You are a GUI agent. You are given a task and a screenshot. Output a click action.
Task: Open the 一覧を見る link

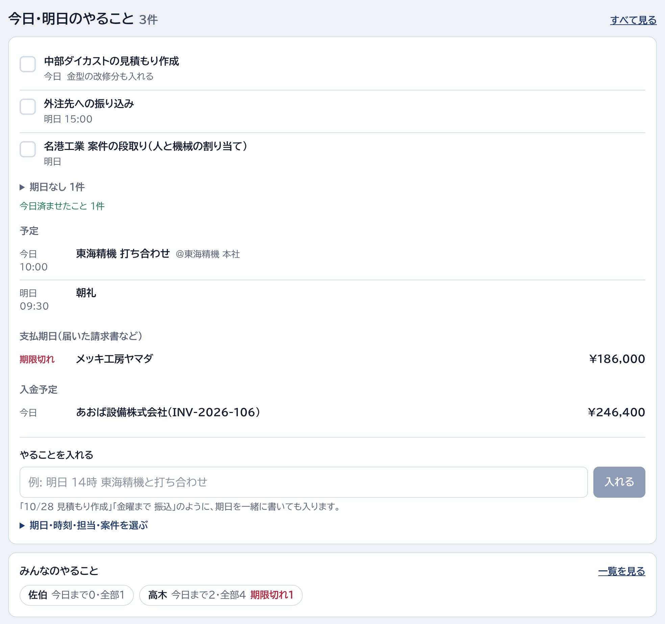click(622, 571)
